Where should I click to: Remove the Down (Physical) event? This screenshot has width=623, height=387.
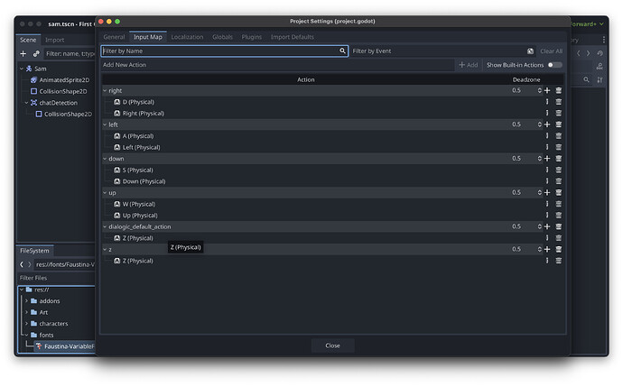pos(558,181)
